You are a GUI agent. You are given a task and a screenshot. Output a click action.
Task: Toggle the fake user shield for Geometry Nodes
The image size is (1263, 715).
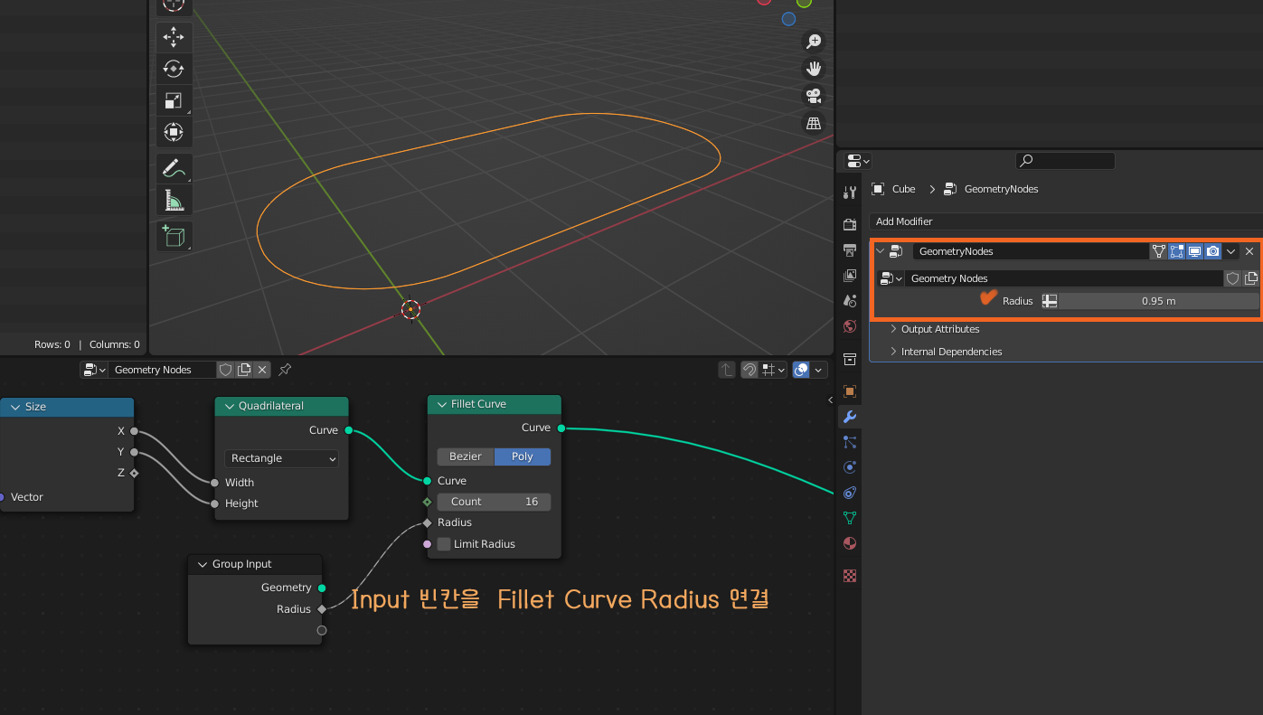[1232, 278]
